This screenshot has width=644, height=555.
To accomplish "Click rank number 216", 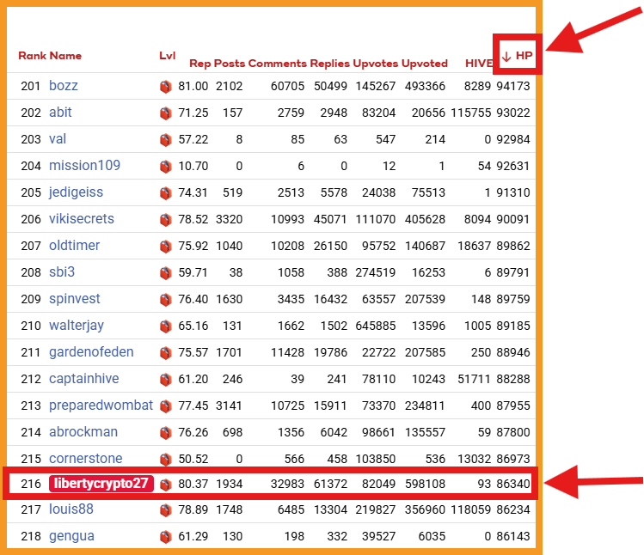I will tap(31, 485).
